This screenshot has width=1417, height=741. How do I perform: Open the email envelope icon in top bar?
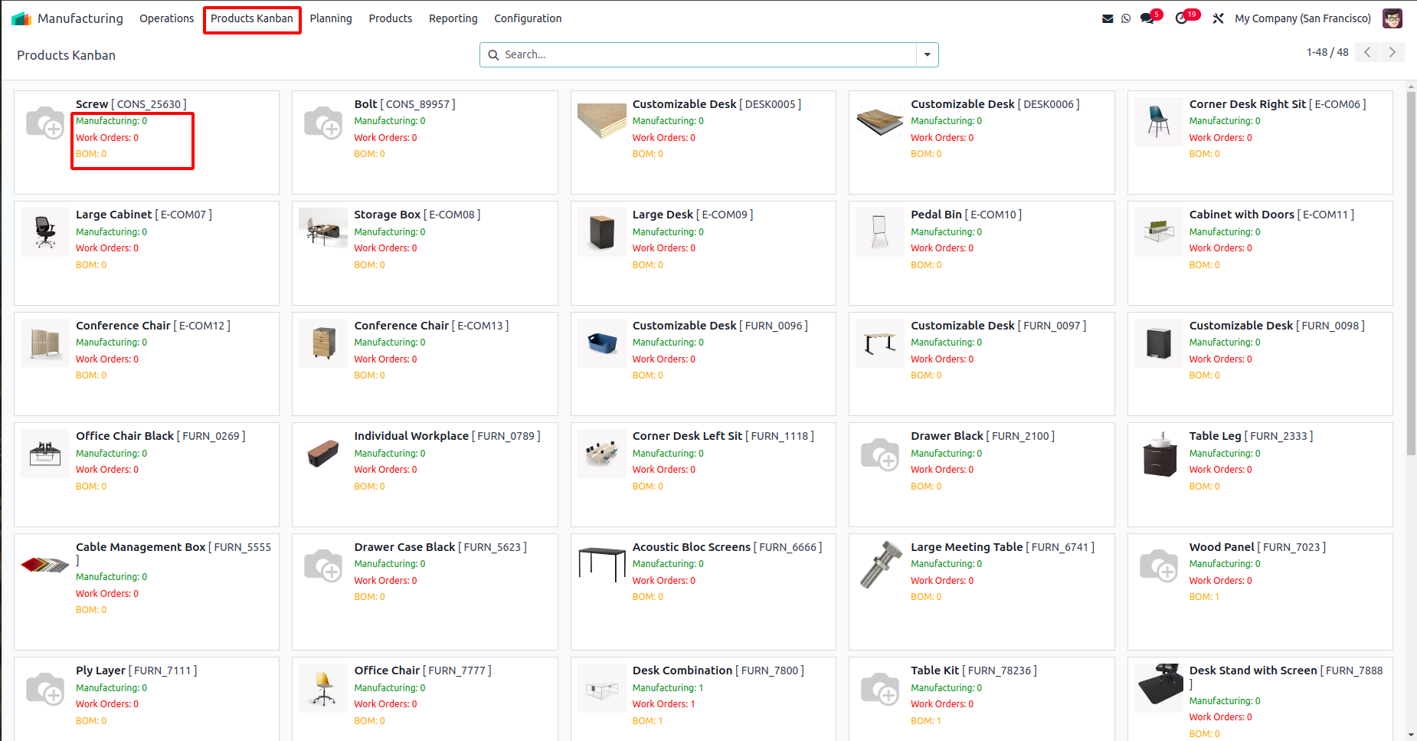coord(1108,18)
